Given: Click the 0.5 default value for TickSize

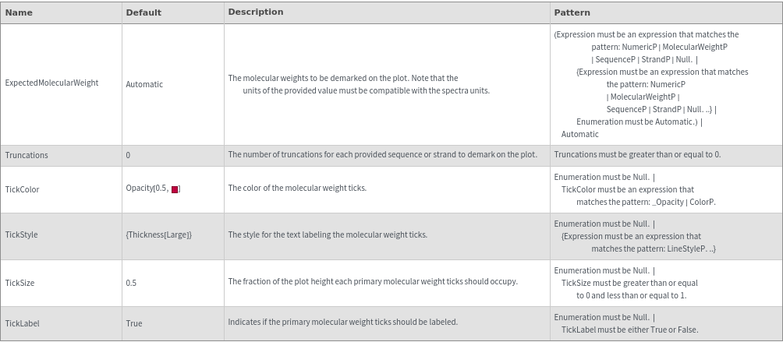Looking at the screenshot, I should pos(131,283).
